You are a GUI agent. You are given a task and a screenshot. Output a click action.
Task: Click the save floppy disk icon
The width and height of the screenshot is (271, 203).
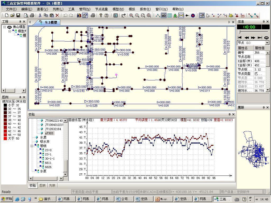(x=18, y=16)
